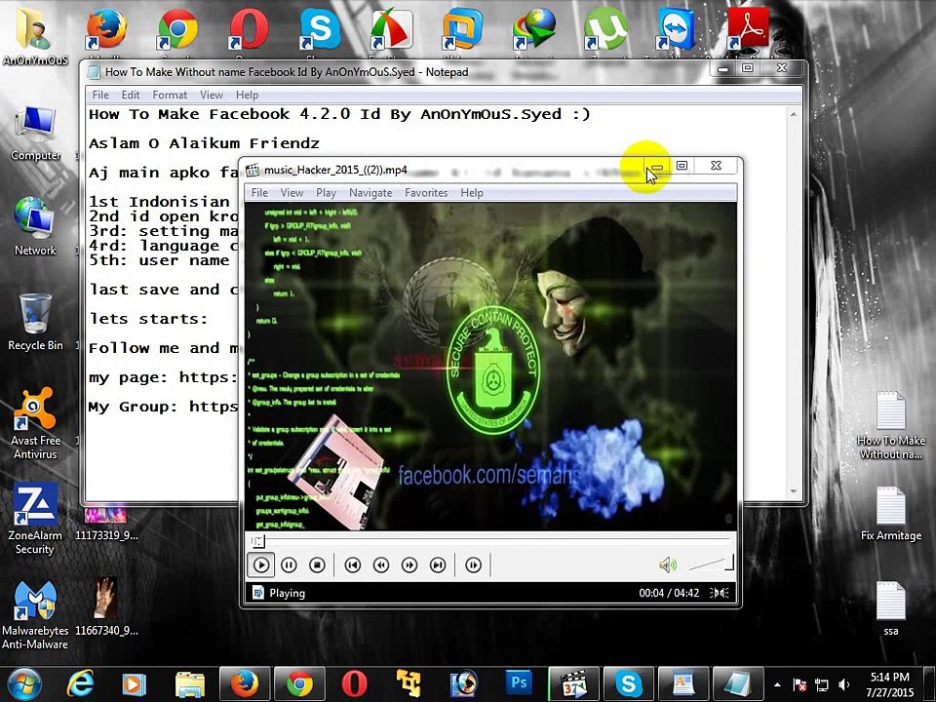The width and height of the screenshot is (936, 702).
Task: Mute the media player speaker icon
Action: click(x=667, y=565)
